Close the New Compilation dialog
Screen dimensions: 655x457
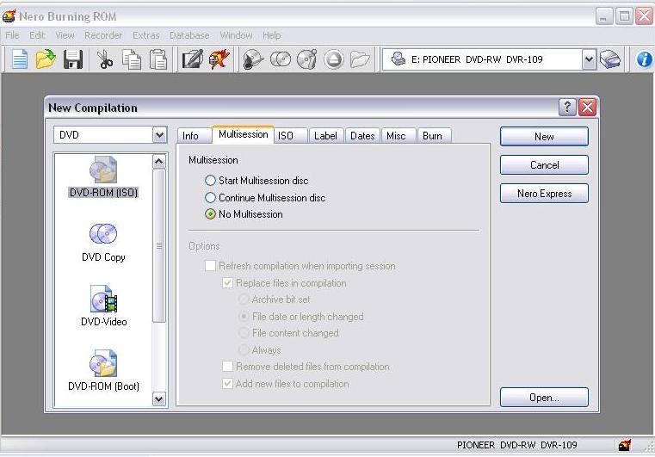[587, 108]
